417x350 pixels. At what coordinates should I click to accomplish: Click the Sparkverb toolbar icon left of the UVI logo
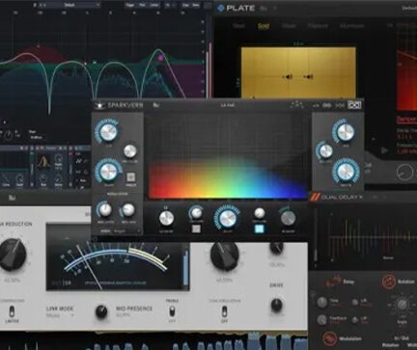[340, 105]
